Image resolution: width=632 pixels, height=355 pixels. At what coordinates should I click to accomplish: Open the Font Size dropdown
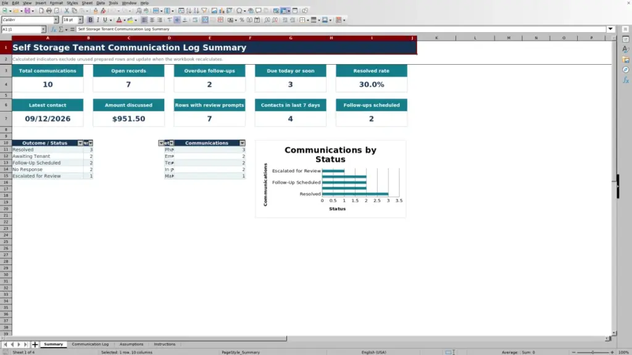(80, 20)
